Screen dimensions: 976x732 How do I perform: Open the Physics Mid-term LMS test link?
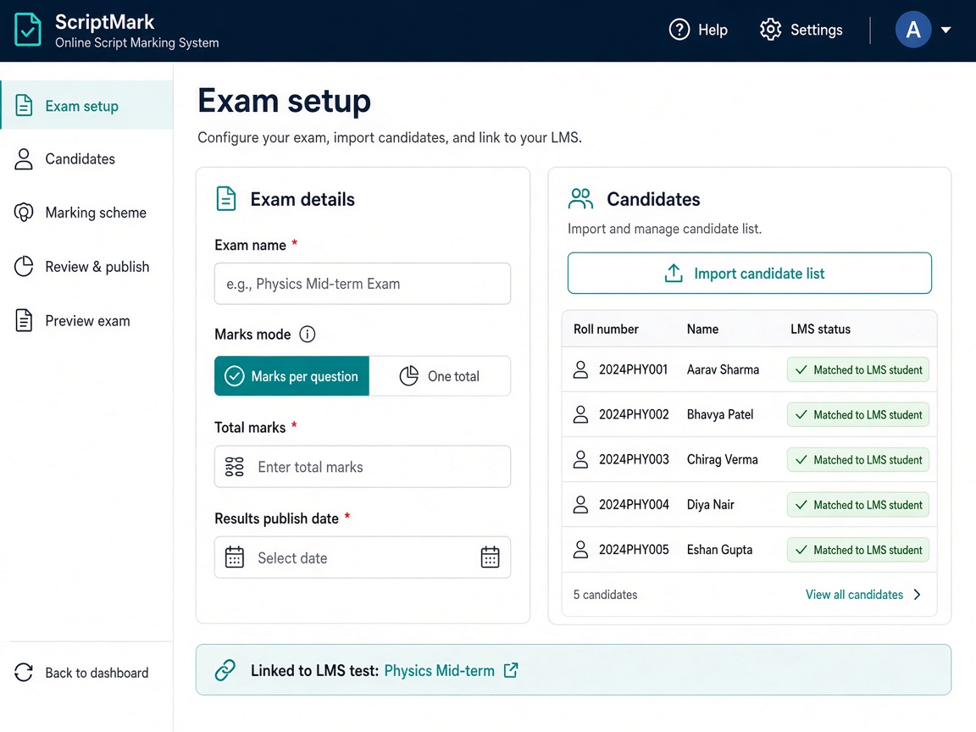[439, 670]
